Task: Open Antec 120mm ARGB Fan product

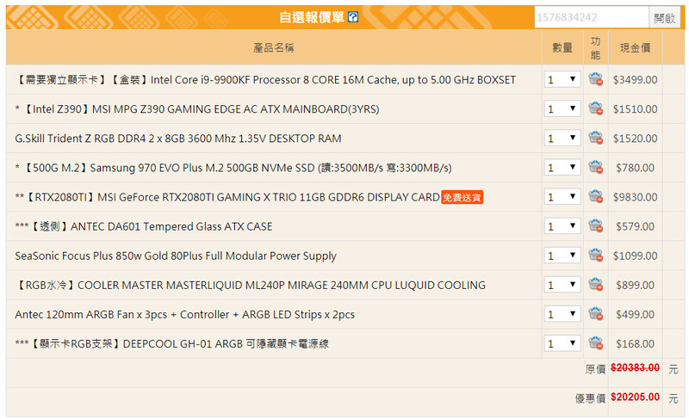Action: pos(184,315)
